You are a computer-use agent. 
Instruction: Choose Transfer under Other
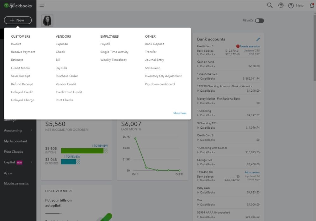(x=151, y=52)
